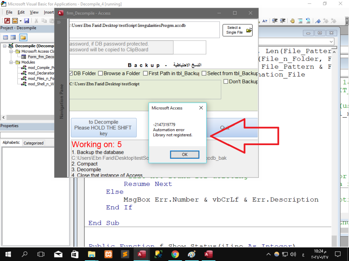Toggle First Path in tbl_Backup checkbox
Screen dimensions: 349x261
pyautogui.click(x=145, y=73)
